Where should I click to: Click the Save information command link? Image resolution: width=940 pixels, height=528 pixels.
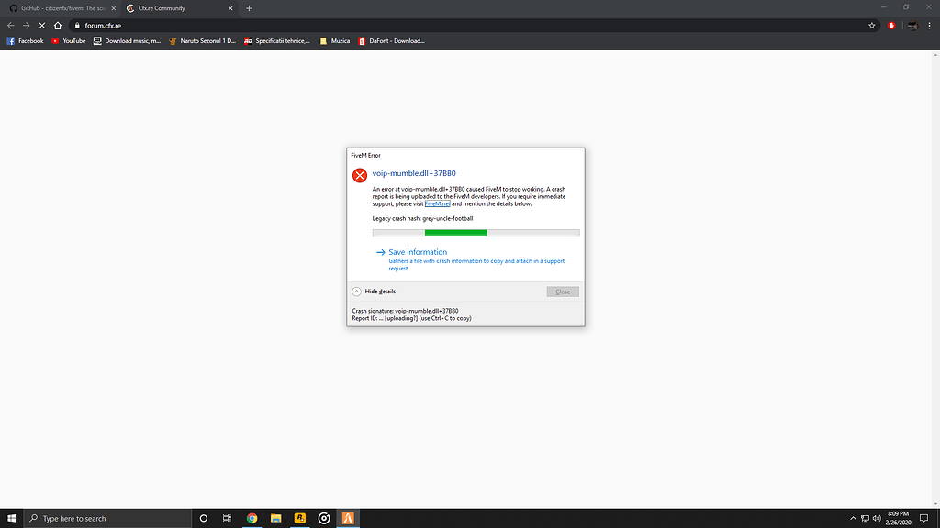[x=418, y=252]
